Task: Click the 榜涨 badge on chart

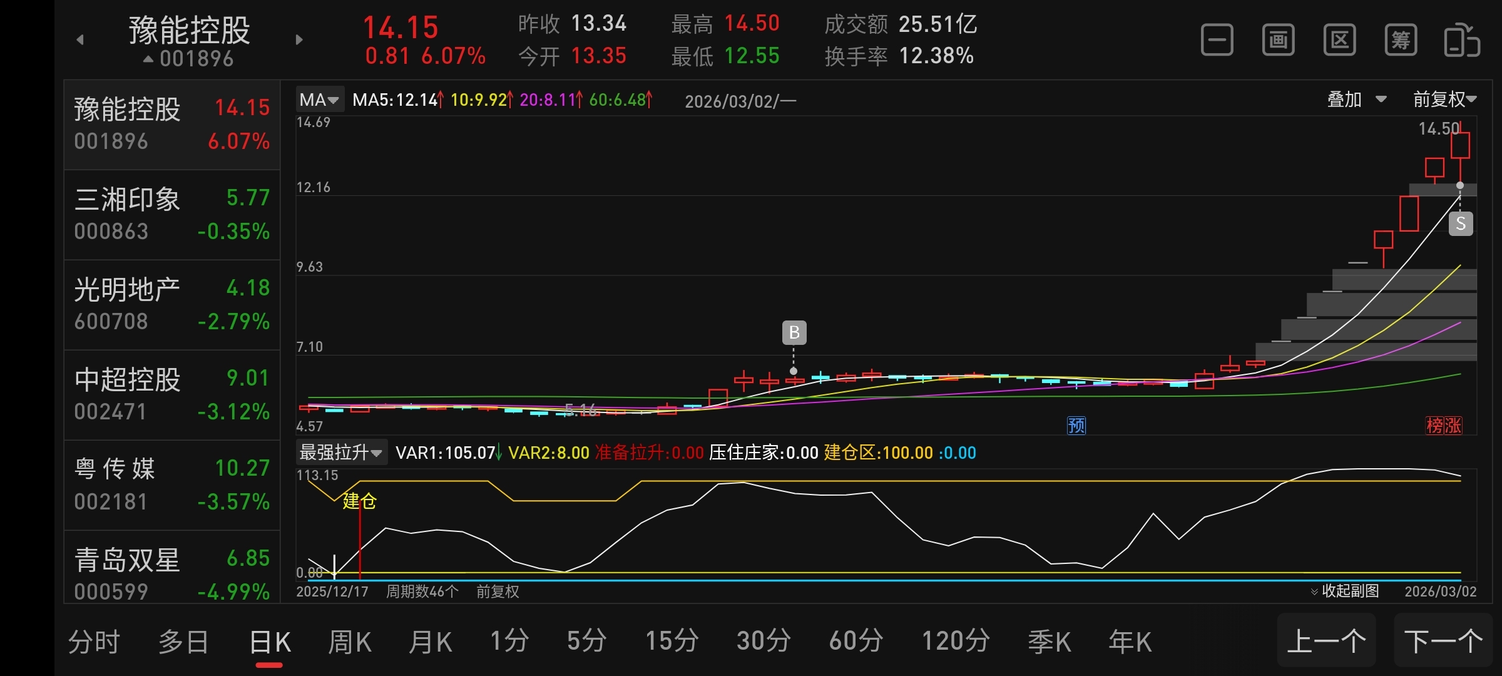Action: [x=1444, y=426]
